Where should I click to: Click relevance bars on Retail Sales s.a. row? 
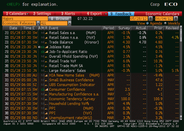[46, 33]
